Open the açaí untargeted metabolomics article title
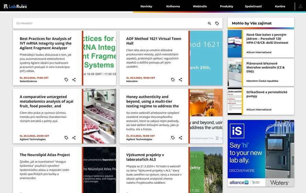306x193 pixels. [46, 101]
